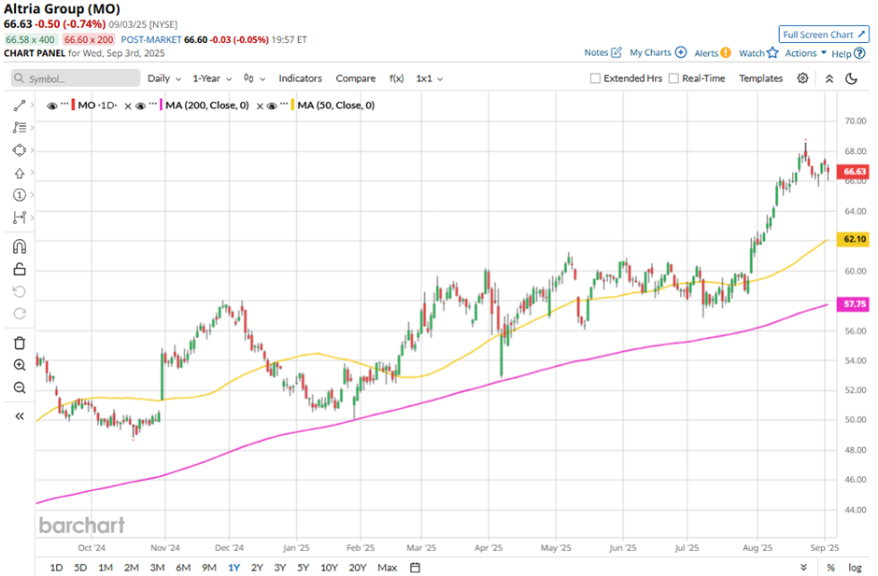The height and width of the screenshot is (576, 878).
Task: Click the double down chevron near the % button
Action: point(803,568)
